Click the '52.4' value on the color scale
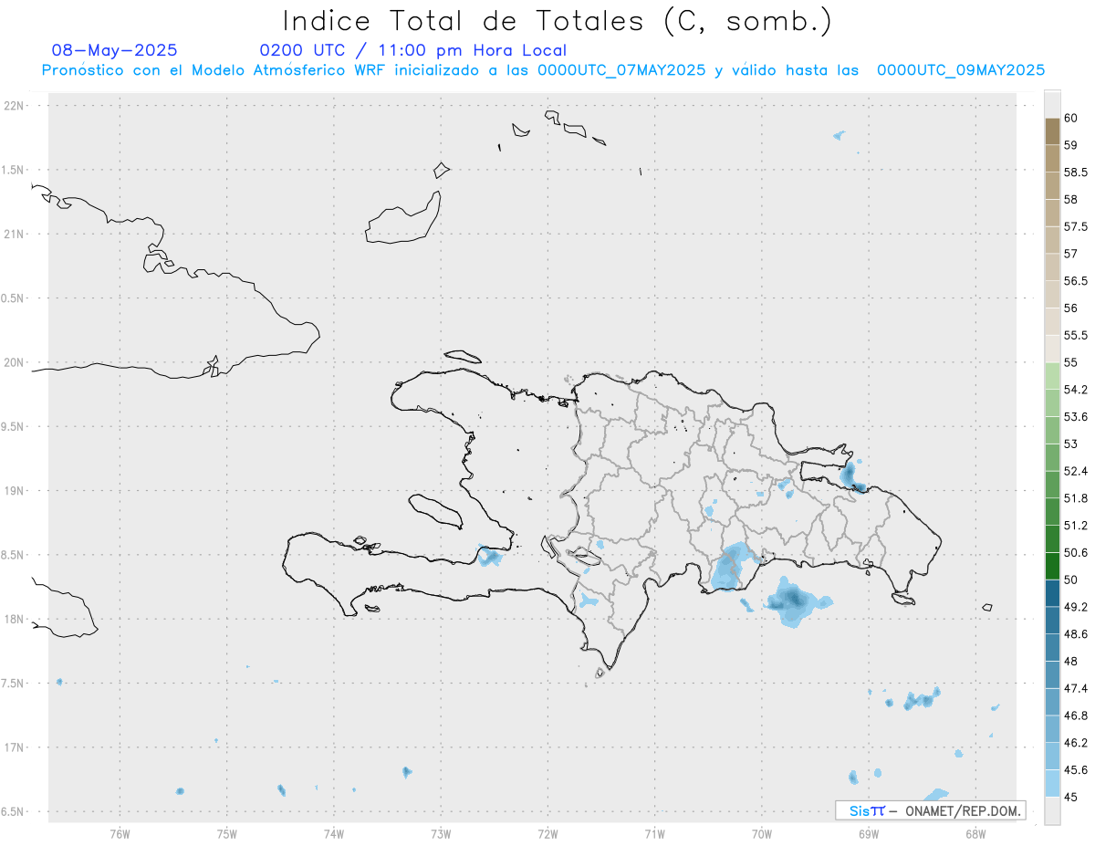 tap(1076, 472)
